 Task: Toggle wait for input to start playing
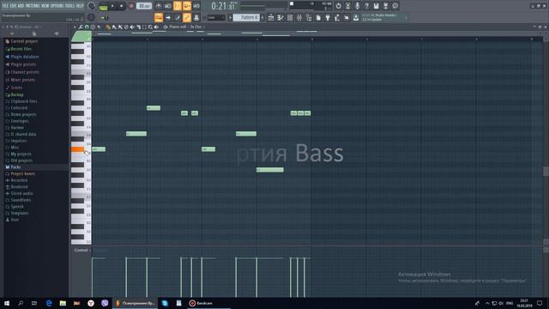(x=168, y=6)
